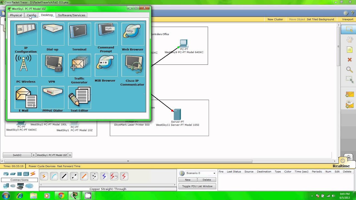Open IP Configuration on the Desktop tab
This screenshot has height=200, width=356.
click(26, 34)
